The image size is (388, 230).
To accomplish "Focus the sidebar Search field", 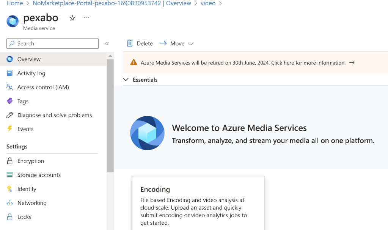I will pyautogui.click(x=52, y=44).
